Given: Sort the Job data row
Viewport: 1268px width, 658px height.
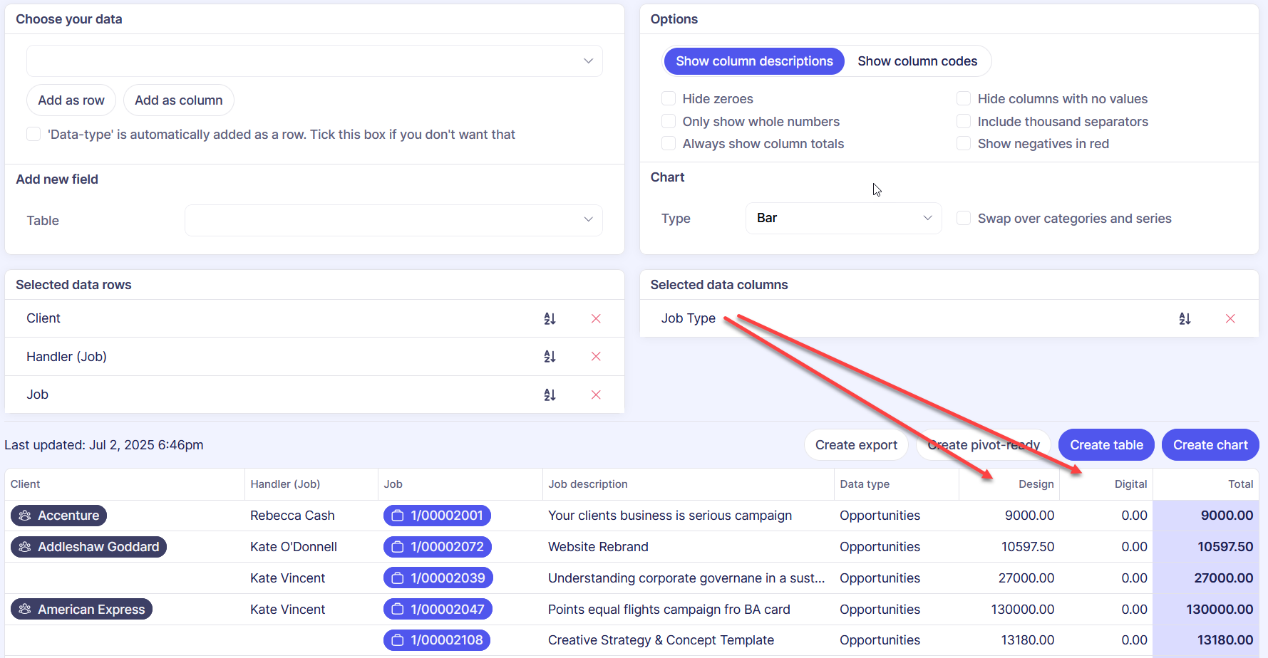Looking at the screenshot, I should 550,395.
